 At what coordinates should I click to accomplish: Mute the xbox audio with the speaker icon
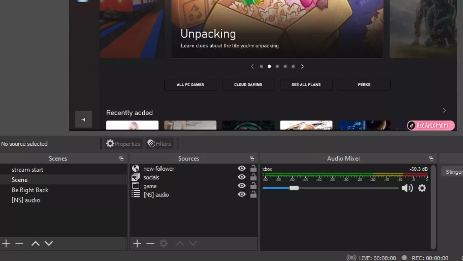tap(407, 188)
